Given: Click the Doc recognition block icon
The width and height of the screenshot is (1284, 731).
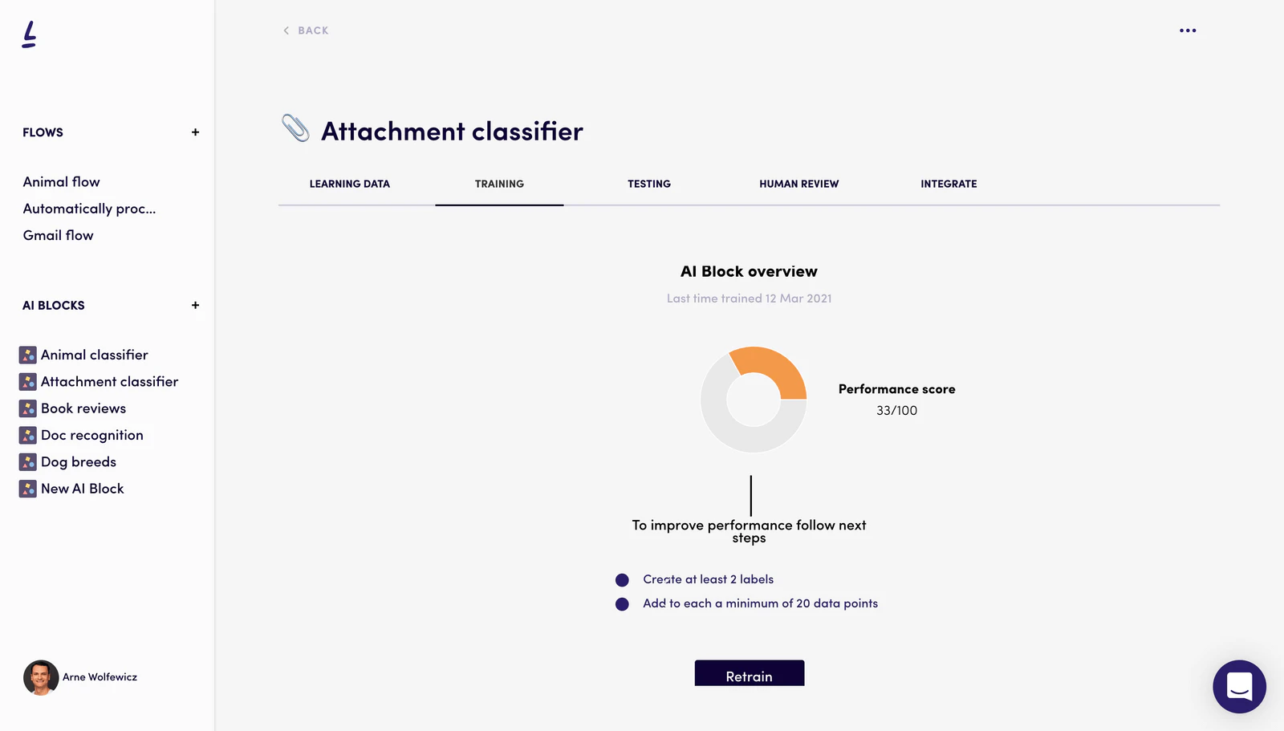Looking at the screenshot, I should click(x=26, y=434).
